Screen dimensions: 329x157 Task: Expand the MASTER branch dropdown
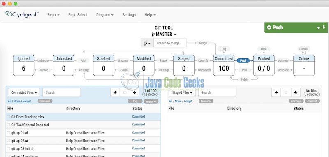tap(164, 34)
